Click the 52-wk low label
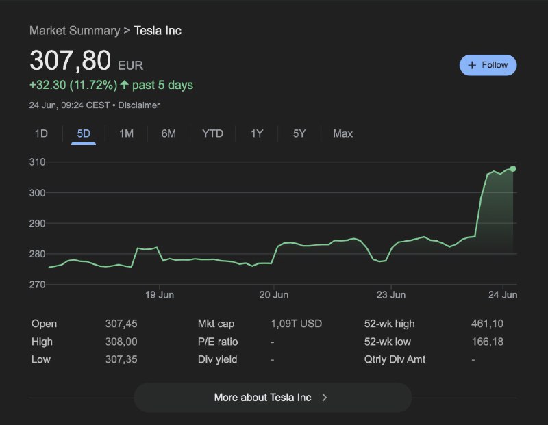 (x=388, y=342)
